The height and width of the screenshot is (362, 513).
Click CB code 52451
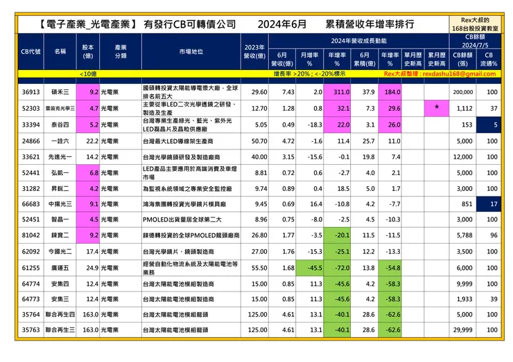point(31,219)
